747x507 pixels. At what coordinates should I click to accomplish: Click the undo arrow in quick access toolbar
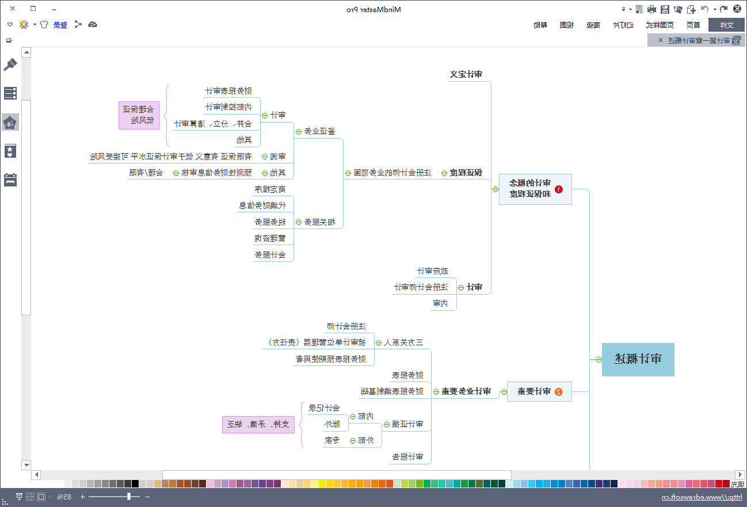[724, 9]
